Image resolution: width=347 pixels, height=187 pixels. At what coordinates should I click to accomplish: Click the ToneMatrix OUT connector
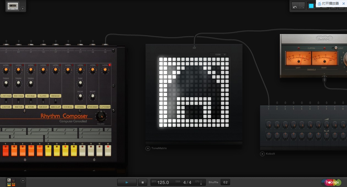(194, 47)
